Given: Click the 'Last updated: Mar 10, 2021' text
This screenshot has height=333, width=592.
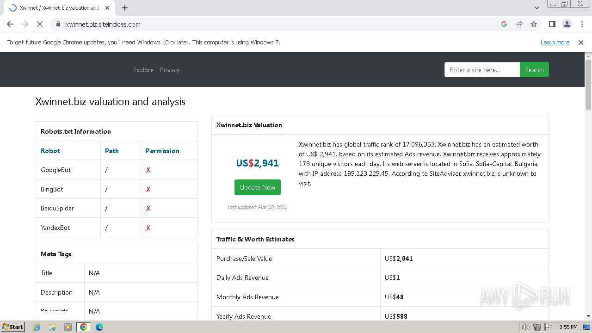Looking at the screenshot, I should (x=257, y=207).
